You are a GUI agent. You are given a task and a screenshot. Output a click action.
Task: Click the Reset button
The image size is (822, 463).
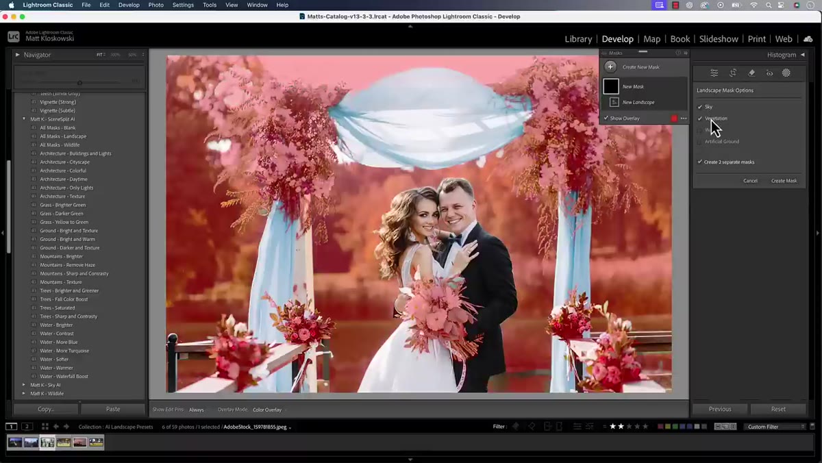pos(778,409)
